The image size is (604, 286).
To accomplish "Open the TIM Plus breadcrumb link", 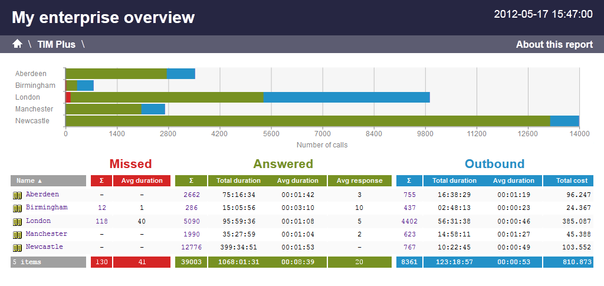I will pyautogui.click(x=56, y=44).
